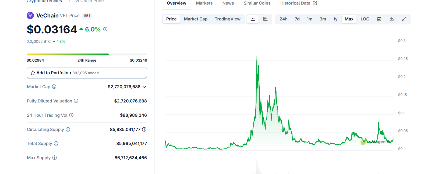Click info icon next to Max Supply
This screenshot has width=427, height=174.
tap(55, 158)
